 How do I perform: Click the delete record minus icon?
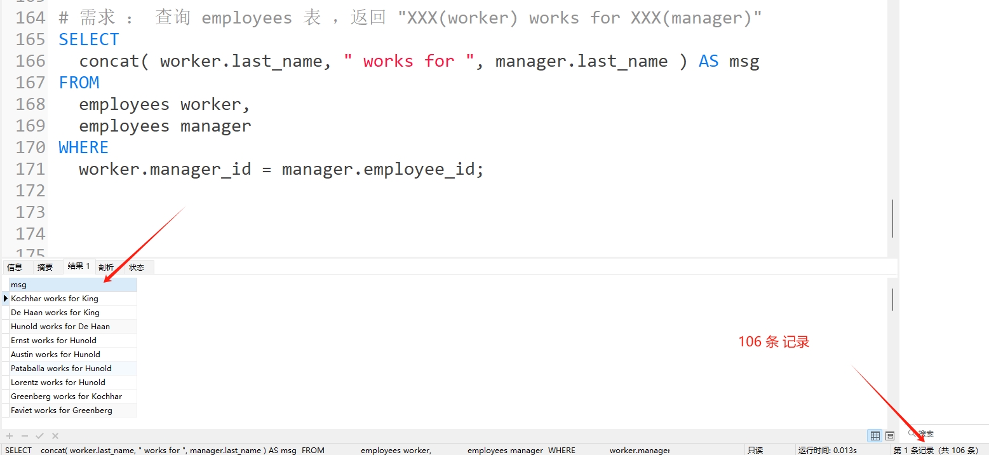click(25, 436)
